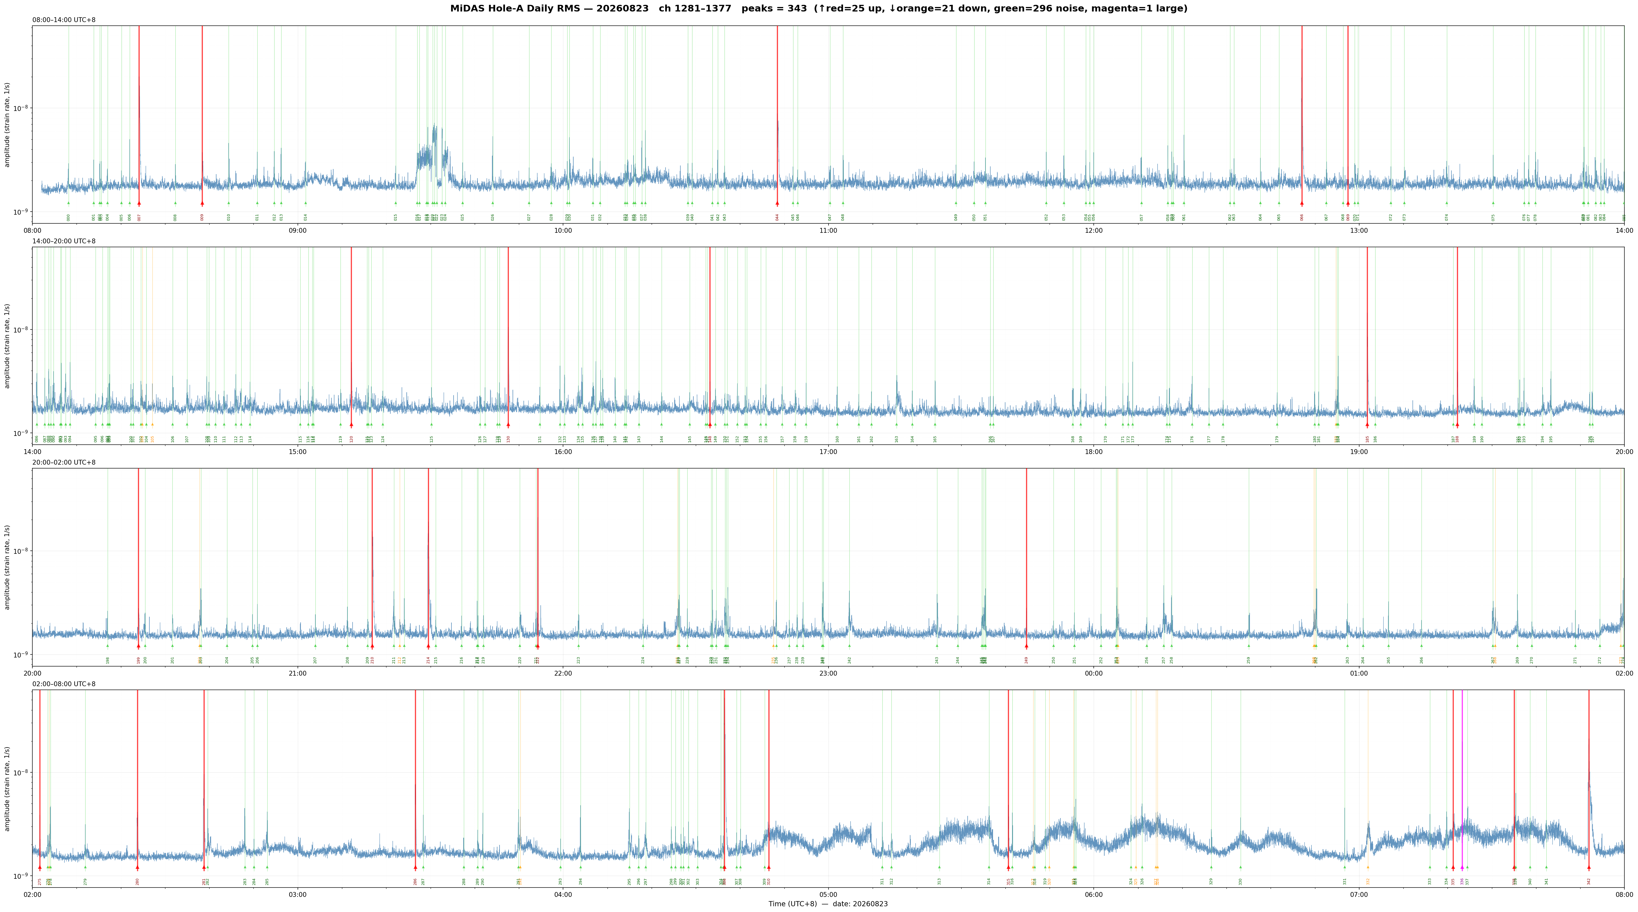Select the red peak marker labeled 009
This screenshot has width=1638, height=912.
click(x=202, y=204)
